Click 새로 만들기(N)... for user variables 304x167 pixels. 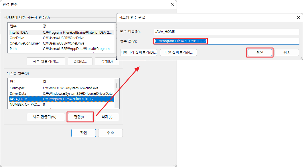[x=46, y=61]
